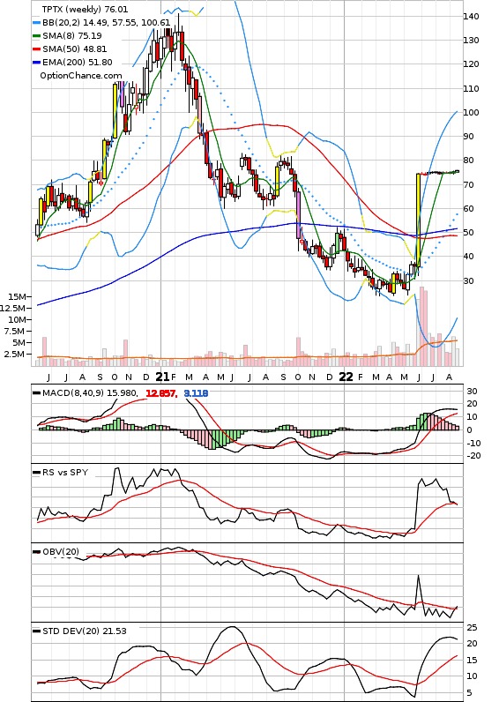Click the green SMA(8) legend color marker
This screenshot has width=499, height=702.
click(37, 36)
